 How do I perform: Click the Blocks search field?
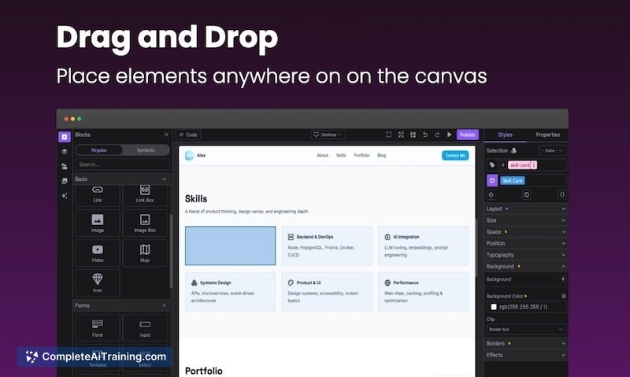pos(122,164)
